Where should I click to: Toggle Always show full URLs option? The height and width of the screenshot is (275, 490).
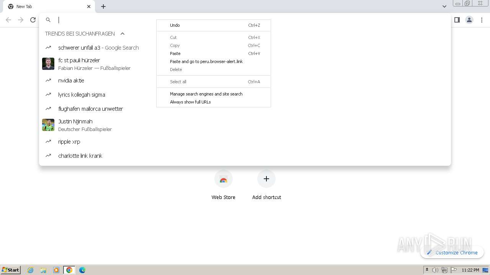(214, 102)
